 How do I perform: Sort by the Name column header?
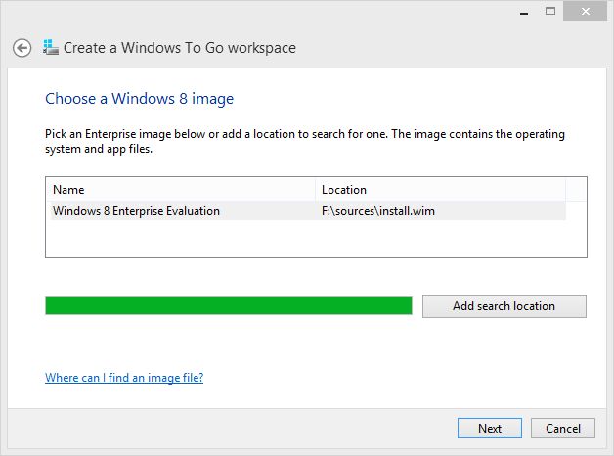[182, 190]
